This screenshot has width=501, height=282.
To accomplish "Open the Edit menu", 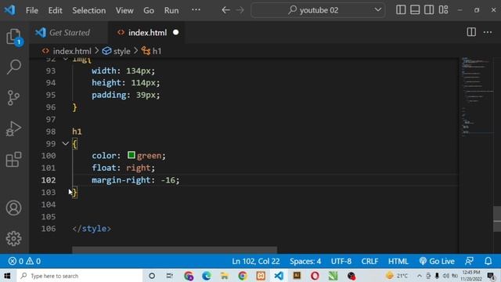I will (x=55, y=10).
